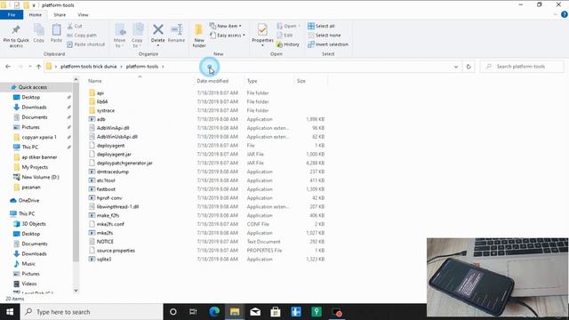The image size is (569, 320).
Task: Open the File menu tab
Action: 12,15
